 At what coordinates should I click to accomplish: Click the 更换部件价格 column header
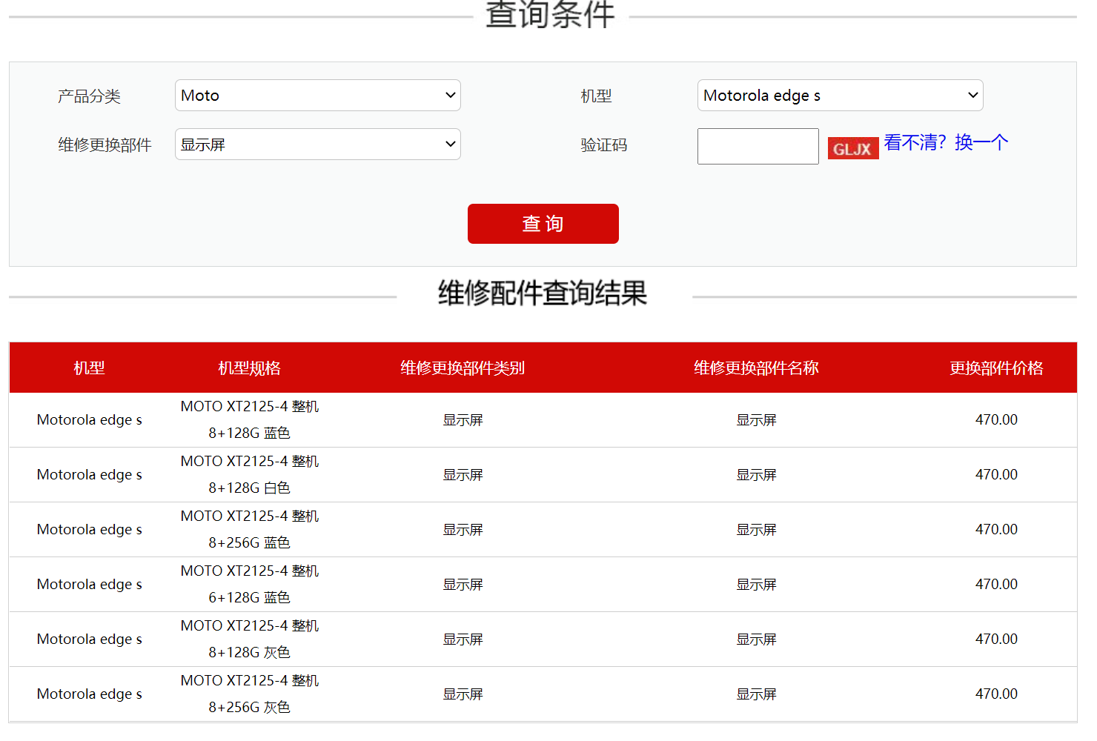pos(996,368)
